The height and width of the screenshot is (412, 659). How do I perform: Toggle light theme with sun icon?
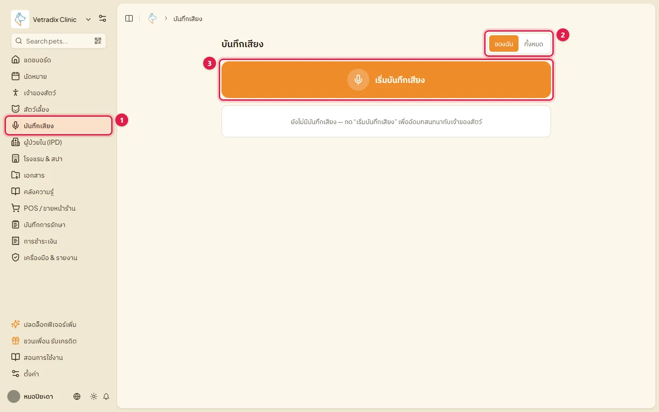[x=94, y=396]
